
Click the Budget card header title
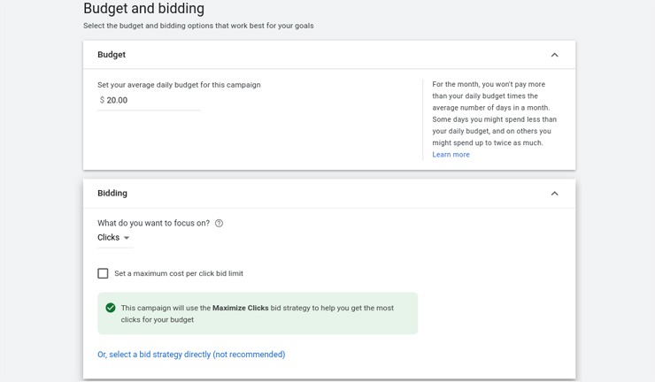click(x=112, y=55)
